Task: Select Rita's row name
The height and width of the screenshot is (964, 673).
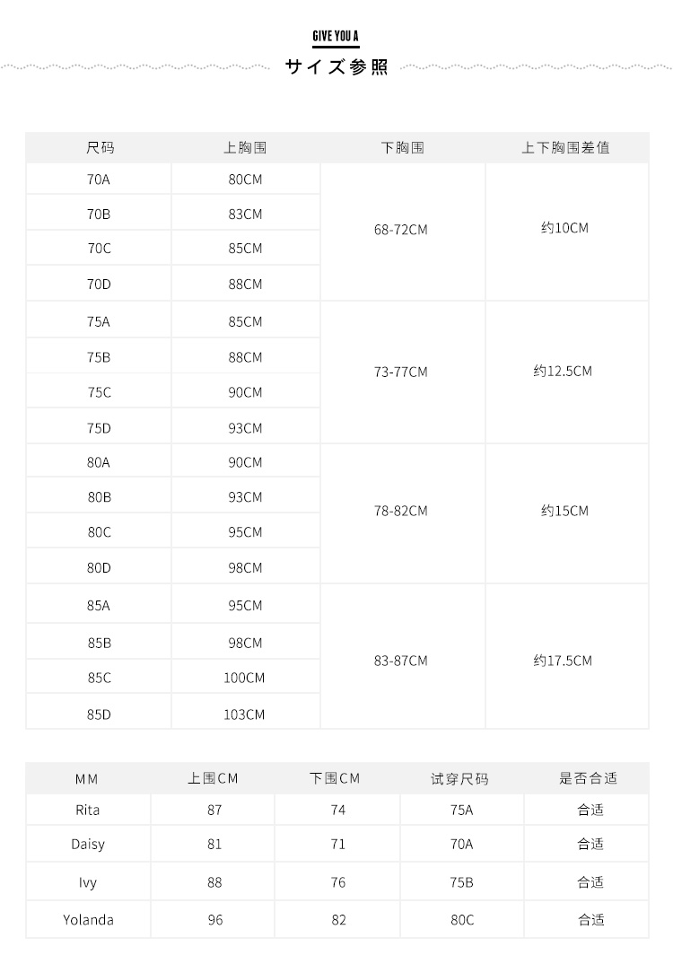Action: point(87,811)
